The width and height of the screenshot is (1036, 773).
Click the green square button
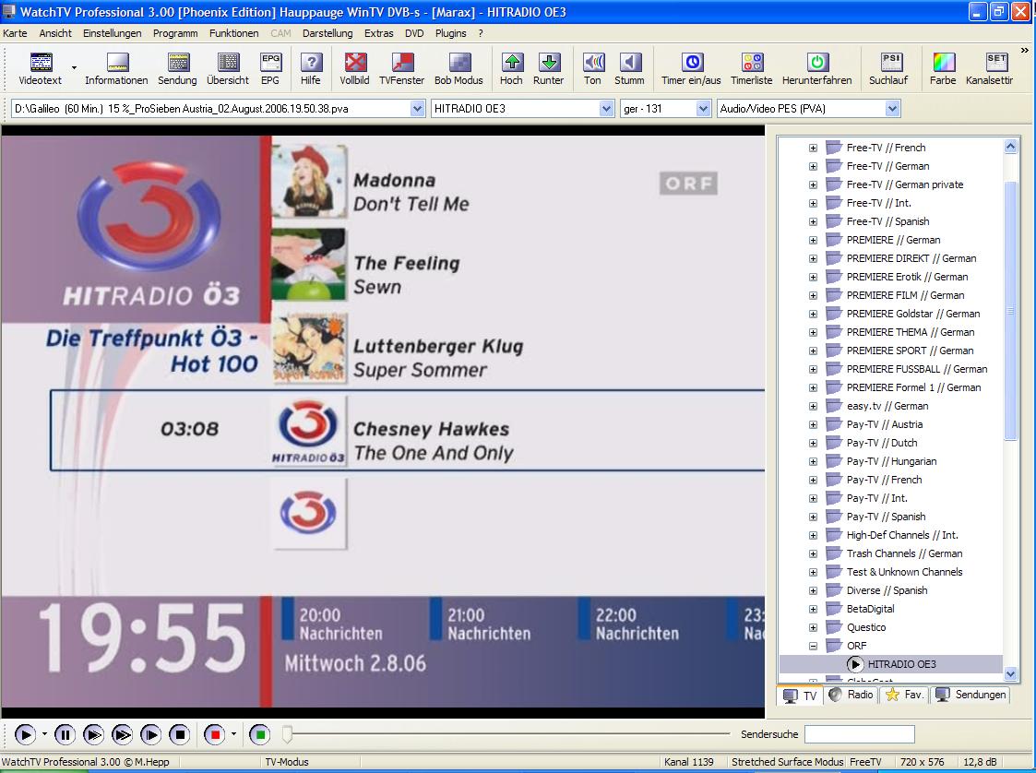[260, 734]
